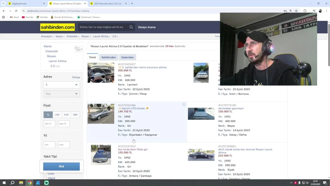
Task: Open the Donate ByNoGame bookmark
Action: coord(62,17)
